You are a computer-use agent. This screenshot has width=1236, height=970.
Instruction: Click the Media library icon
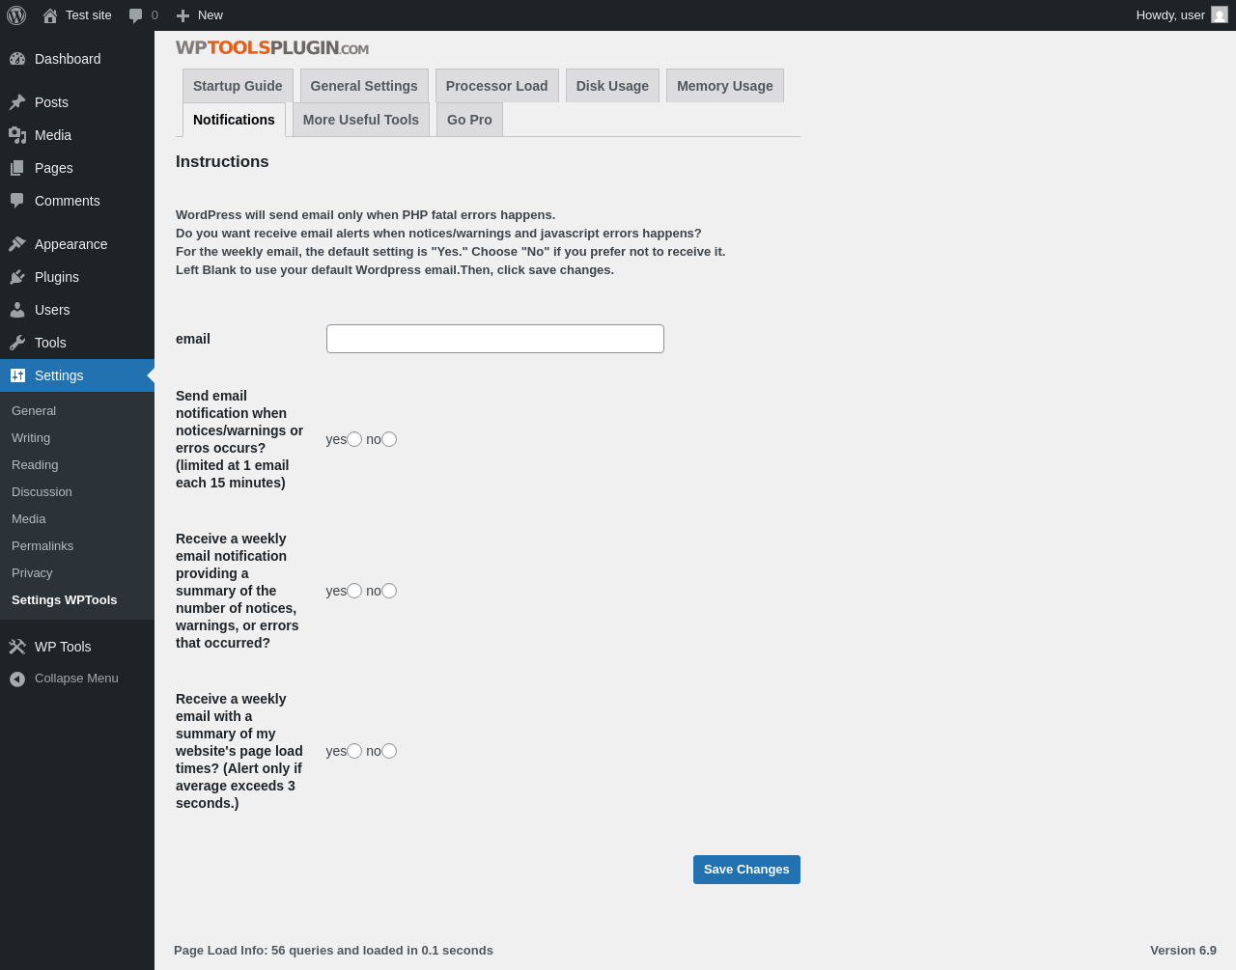17,135
